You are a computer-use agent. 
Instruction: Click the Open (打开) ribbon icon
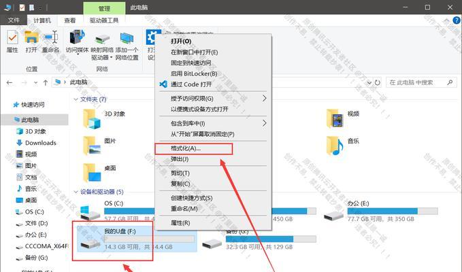click(x=31, y=41)
